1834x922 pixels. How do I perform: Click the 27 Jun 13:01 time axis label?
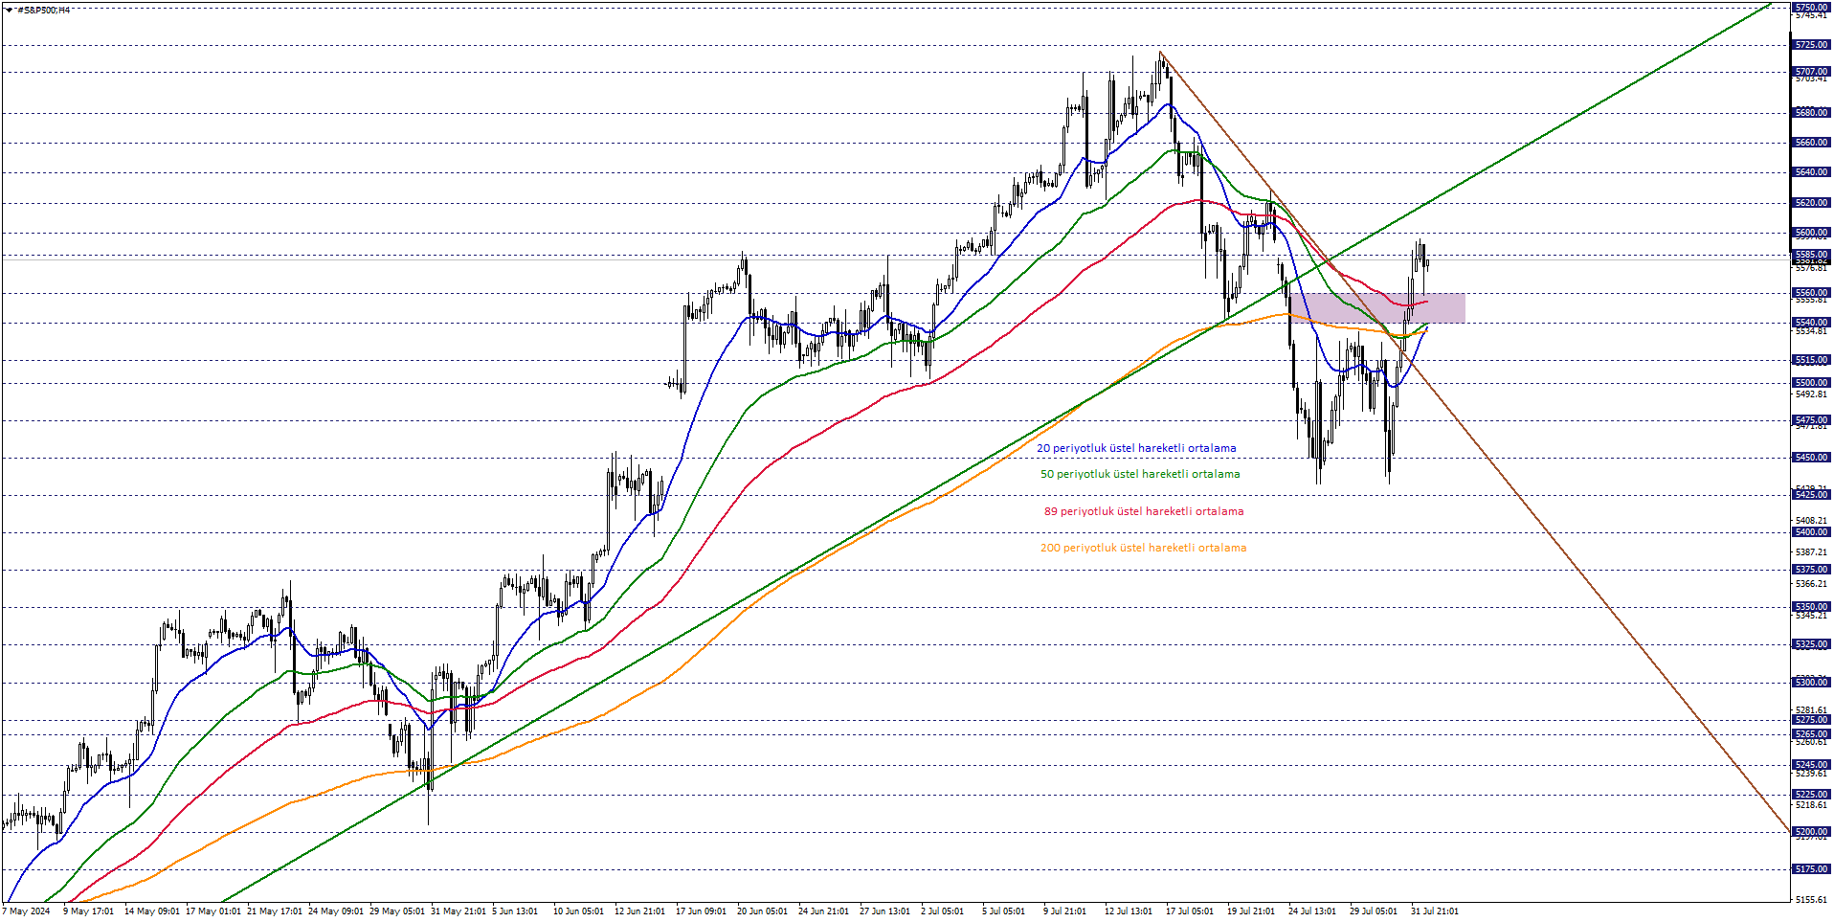point(884,911)
